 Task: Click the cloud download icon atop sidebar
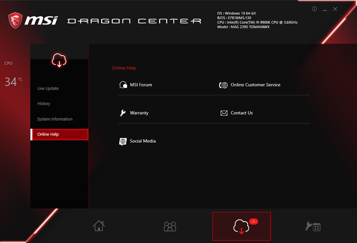tap(59, 60)
